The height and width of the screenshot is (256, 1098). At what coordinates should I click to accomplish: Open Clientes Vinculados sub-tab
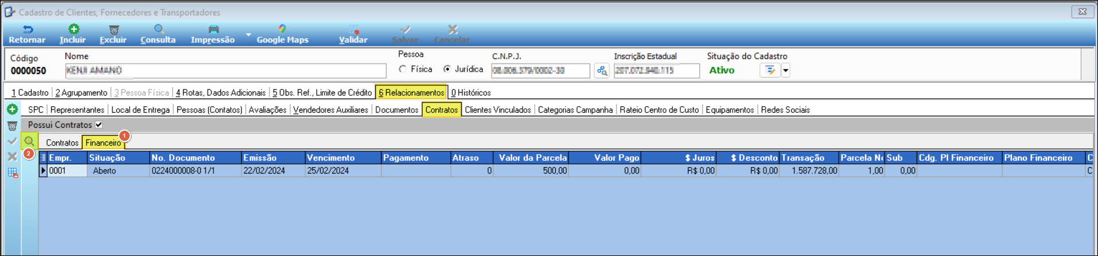[x=498, y=109]
